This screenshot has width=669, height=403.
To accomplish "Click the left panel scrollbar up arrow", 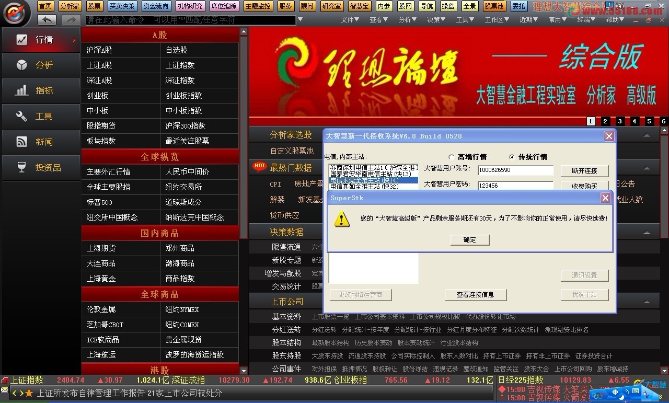I will pyautogui.click(x=244, y=32).
